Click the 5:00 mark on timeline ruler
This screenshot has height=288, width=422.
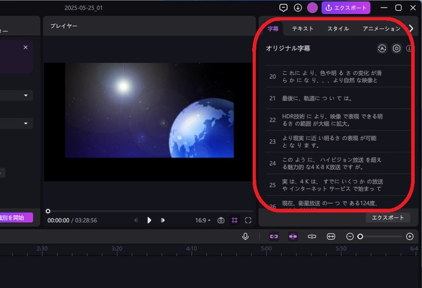click(266, 249)
